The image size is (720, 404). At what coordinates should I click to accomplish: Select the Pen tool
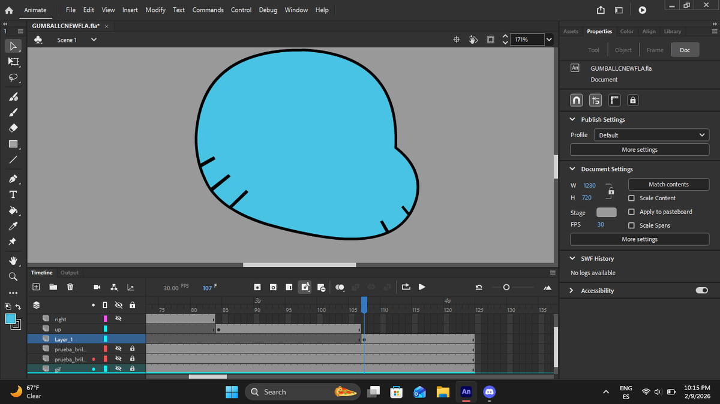pyautogui.click(x=13, y=179)
